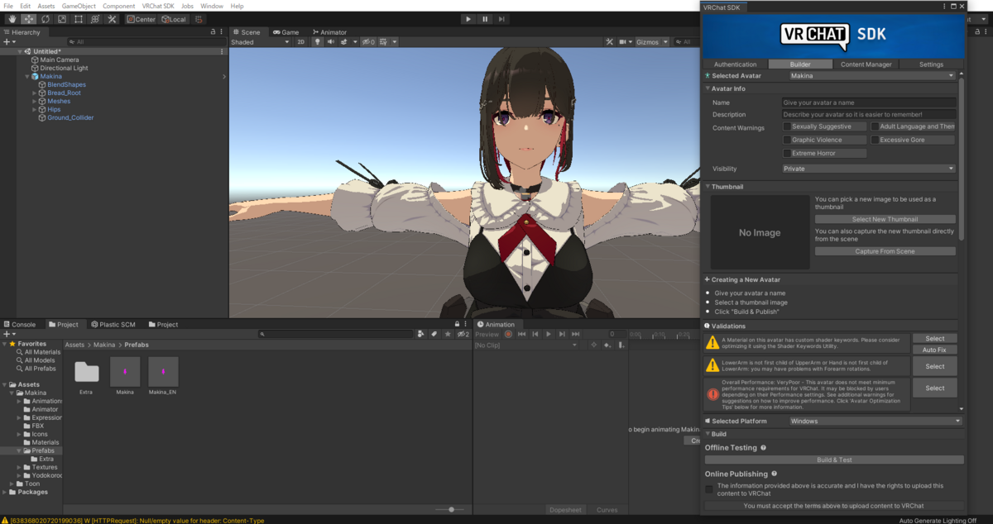Check Extreme Horror content warning
The height and width of the screenshot is (524, 993).
pyautogui.click(x=787, y=153)
